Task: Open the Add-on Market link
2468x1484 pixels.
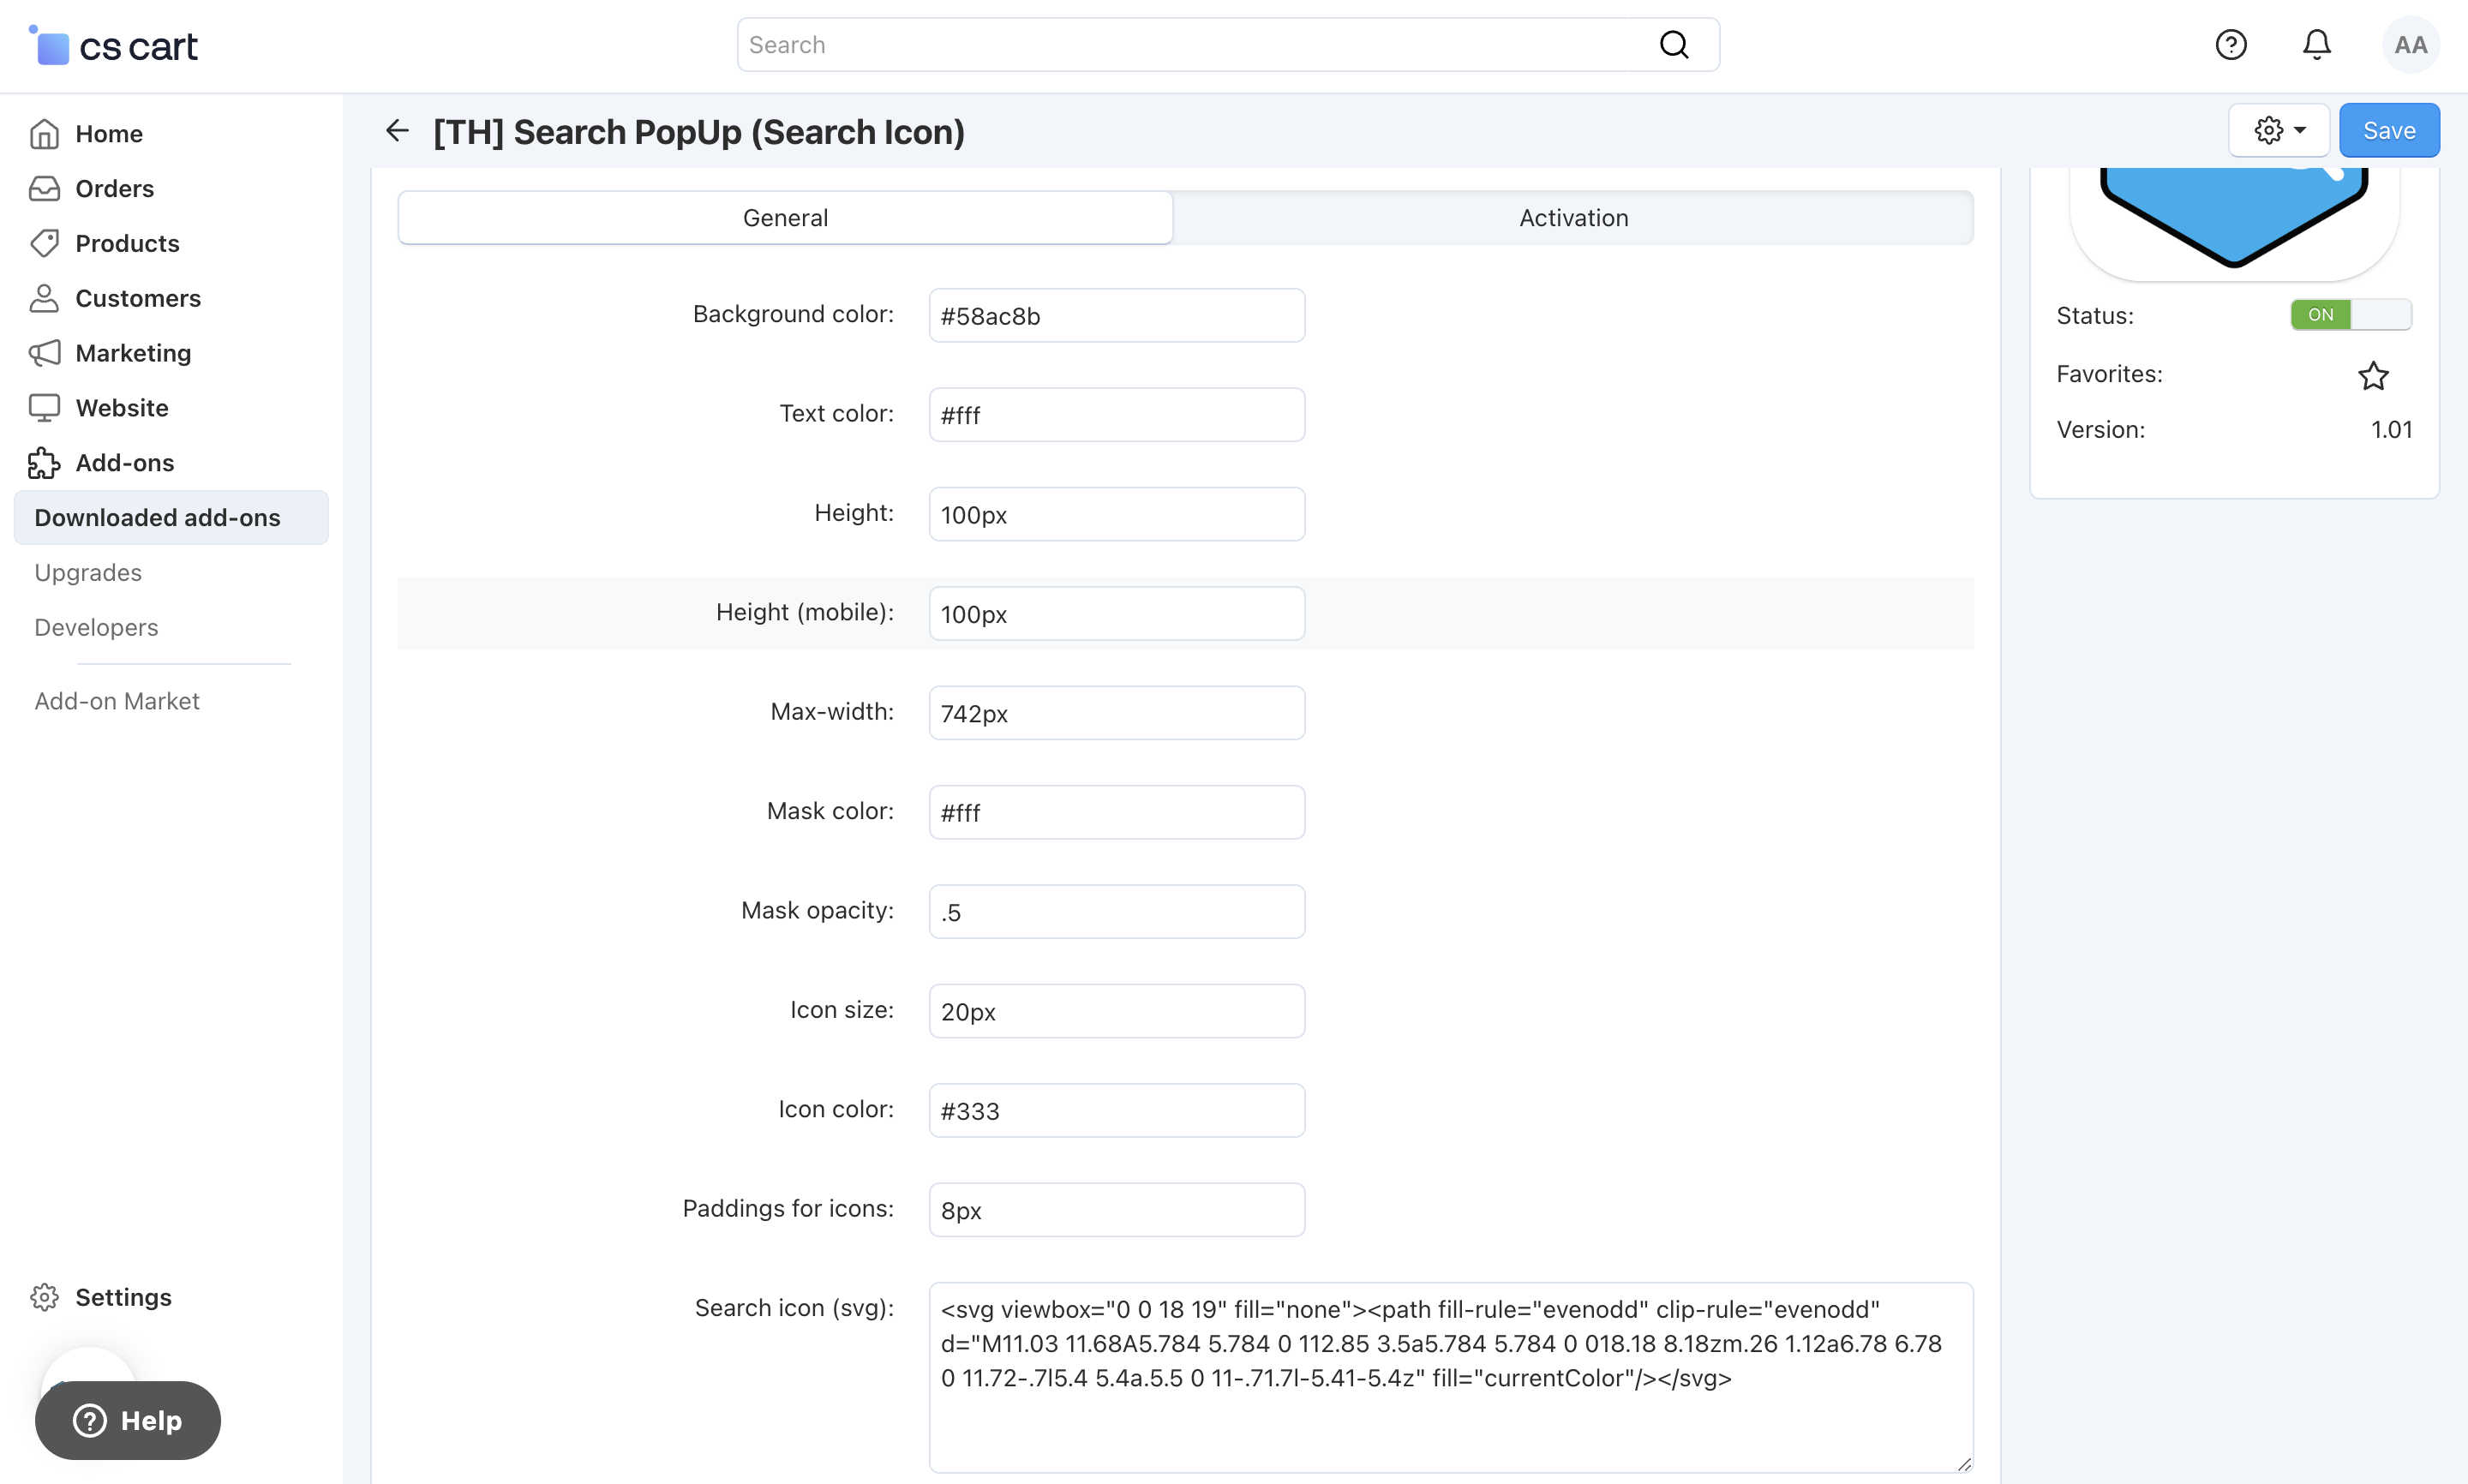Action: (117, 701)
